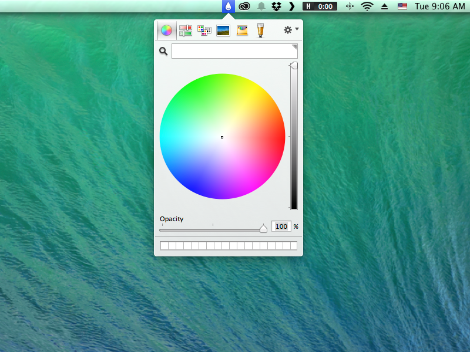470x352 pixels.
Task: Click the search magnifier icon
Action: click(163, 51)
